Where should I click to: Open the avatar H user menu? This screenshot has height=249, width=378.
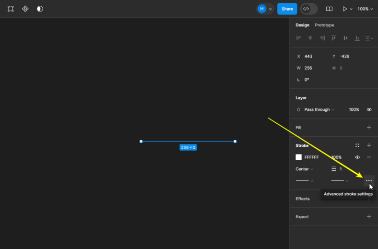pyautogui.click(x=262, y=9)
